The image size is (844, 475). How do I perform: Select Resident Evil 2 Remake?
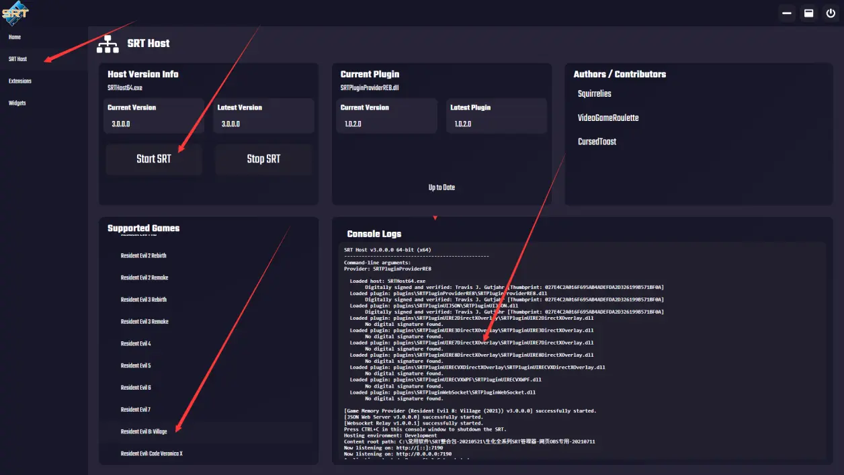pos(144,278)
